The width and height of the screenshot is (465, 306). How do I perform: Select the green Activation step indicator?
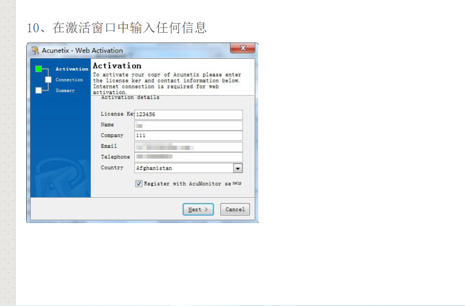(39, 69)
